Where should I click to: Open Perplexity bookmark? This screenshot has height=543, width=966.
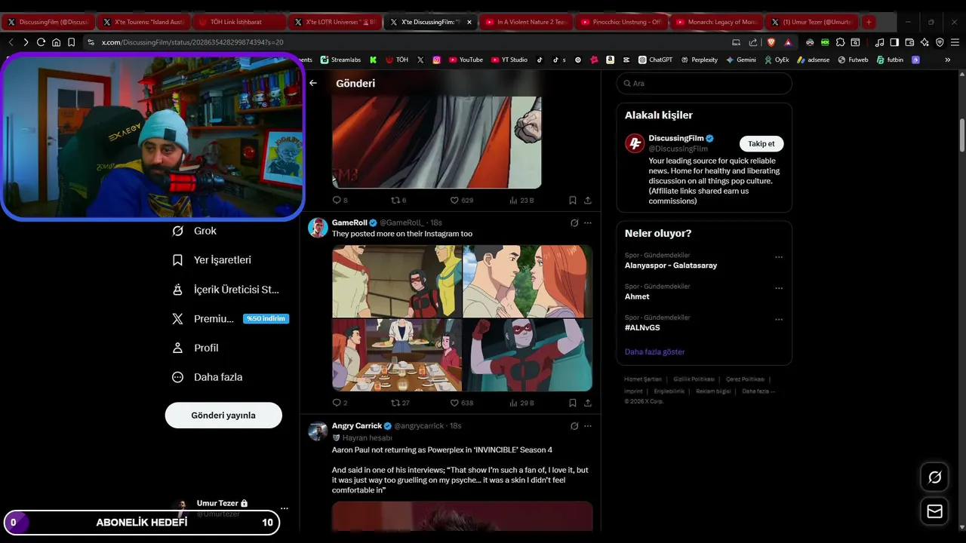(x=699, y=60)
